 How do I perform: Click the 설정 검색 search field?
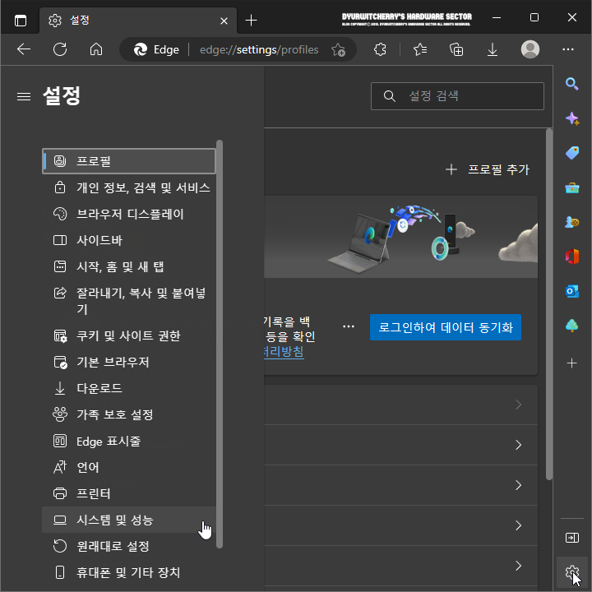(457, 96)
